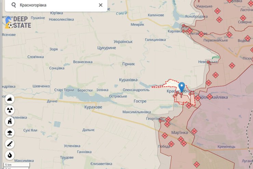
Task: Select the mushroom cloud explosion tool
Action: 10,133
